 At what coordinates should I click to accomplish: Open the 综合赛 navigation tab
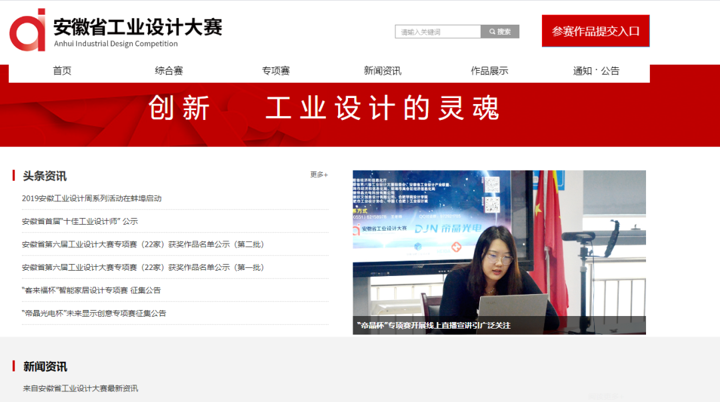pos(169,71)
